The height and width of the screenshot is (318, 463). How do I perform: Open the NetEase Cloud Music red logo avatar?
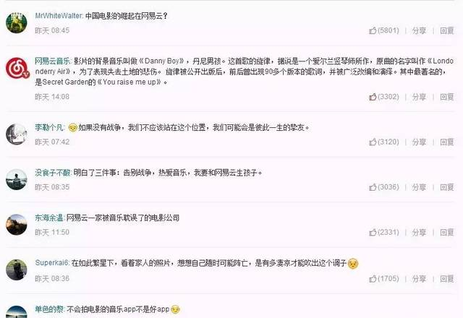[17, 68]
